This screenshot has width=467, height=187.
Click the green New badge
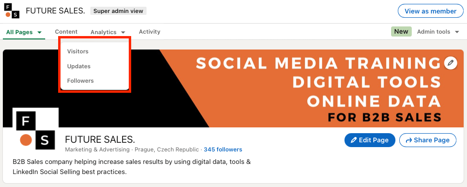point(401,32)
